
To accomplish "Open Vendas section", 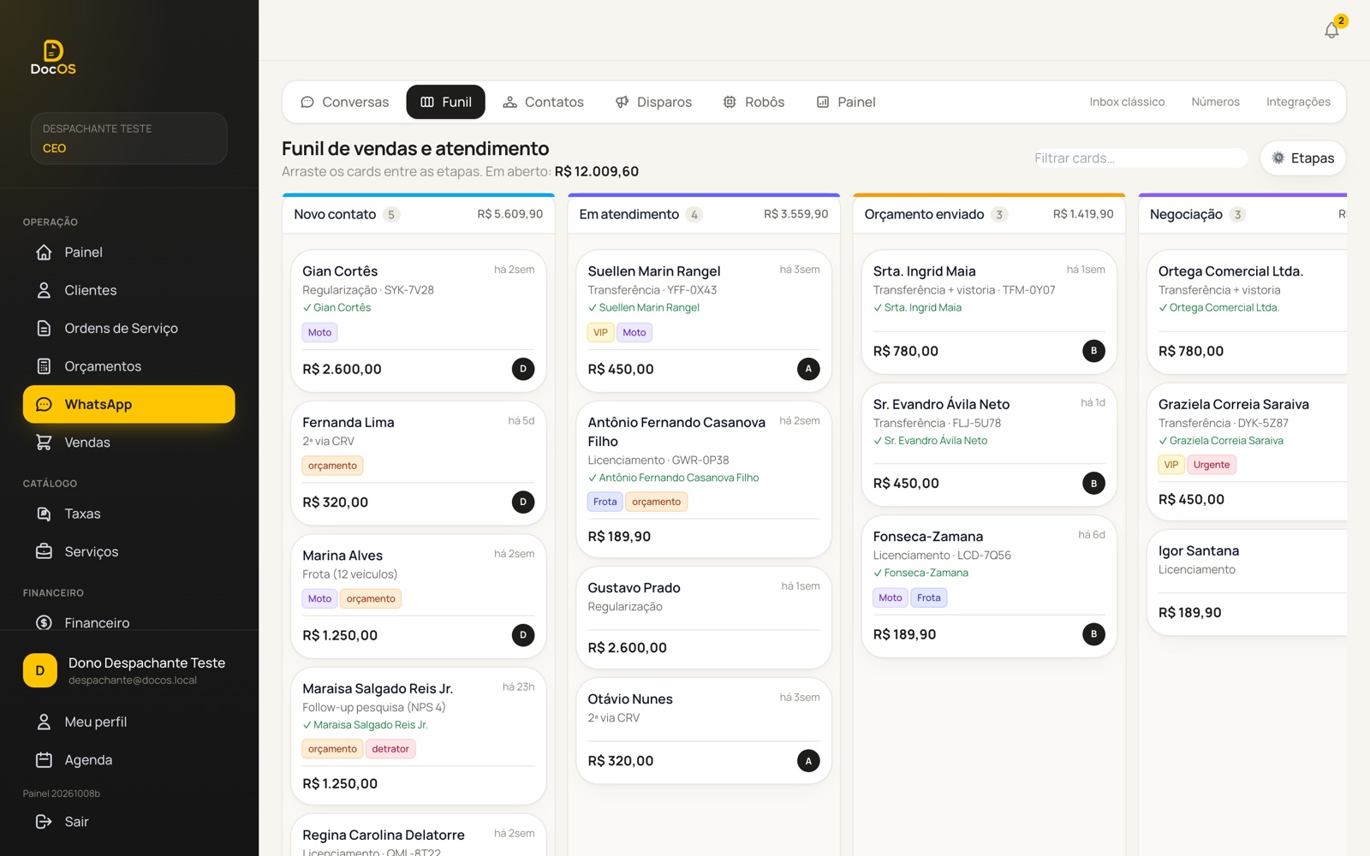I will tap(128, 443).
